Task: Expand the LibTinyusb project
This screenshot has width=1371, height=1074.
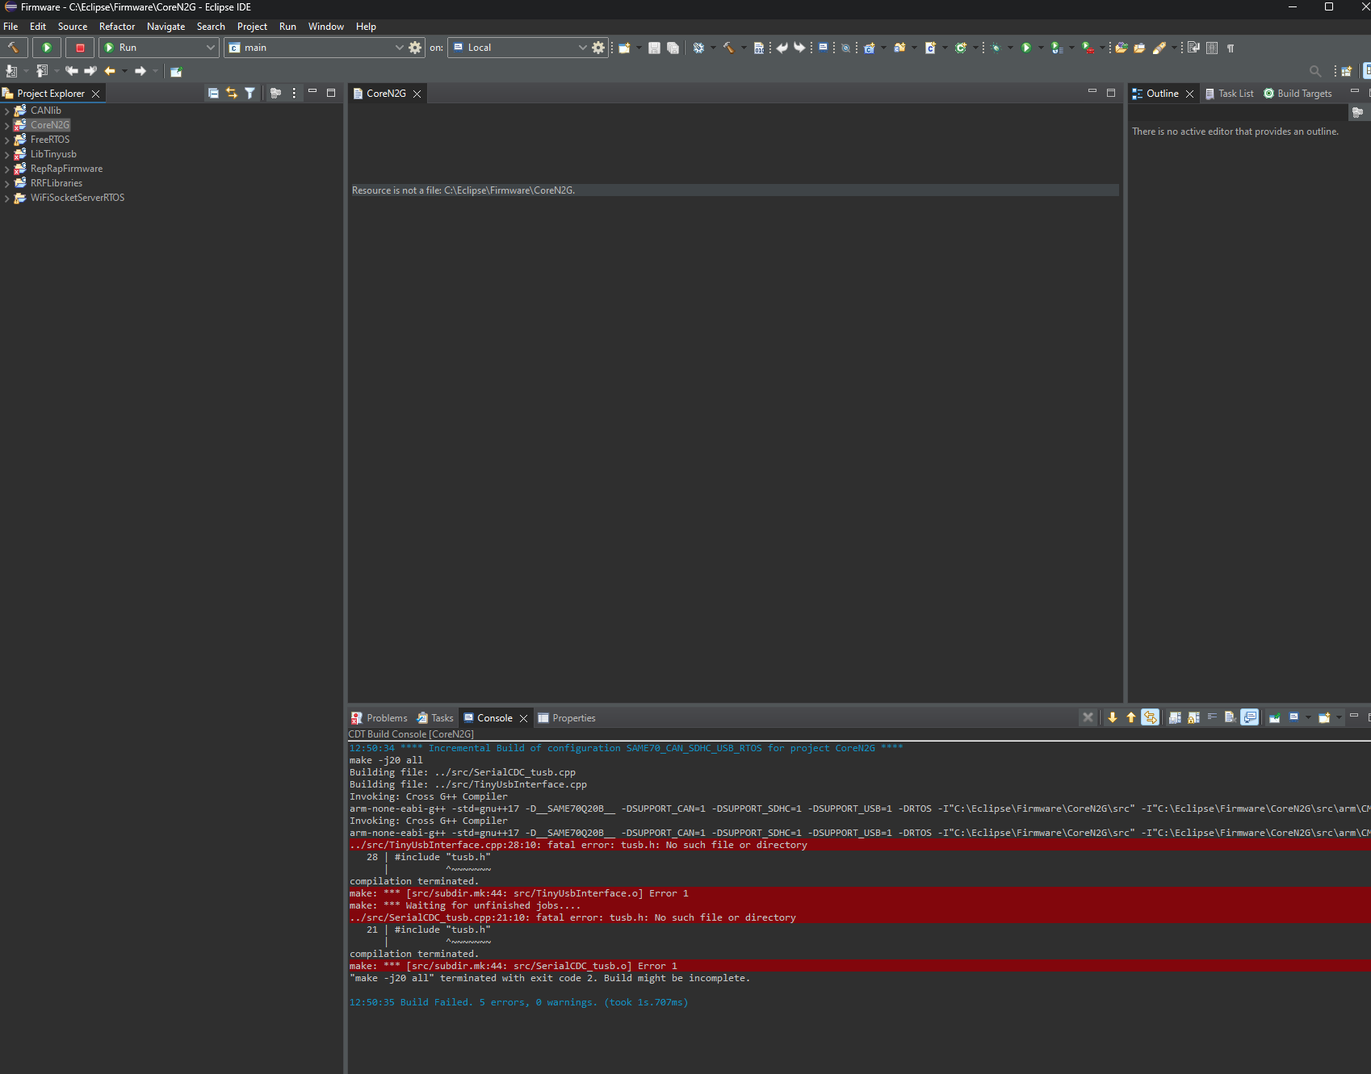Action: [6, 154]
